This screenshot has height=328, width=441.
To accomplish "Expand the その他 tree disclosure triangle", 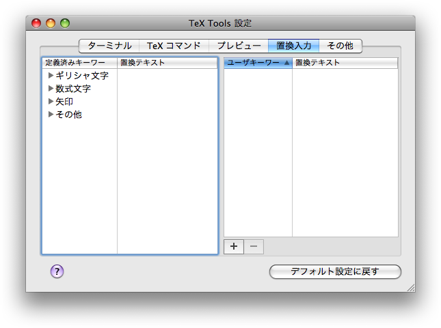I will click(51, 114).
